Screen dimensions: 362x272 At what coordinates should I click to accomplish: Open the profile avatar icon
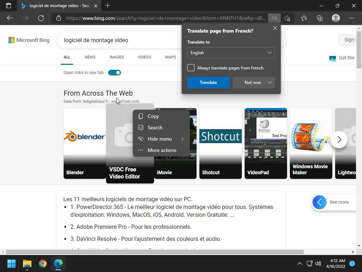point(336,18)
